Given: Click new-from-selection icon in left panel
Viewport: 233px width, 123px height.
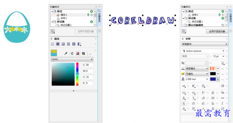Looking at the screenshot, I should 53,31.
